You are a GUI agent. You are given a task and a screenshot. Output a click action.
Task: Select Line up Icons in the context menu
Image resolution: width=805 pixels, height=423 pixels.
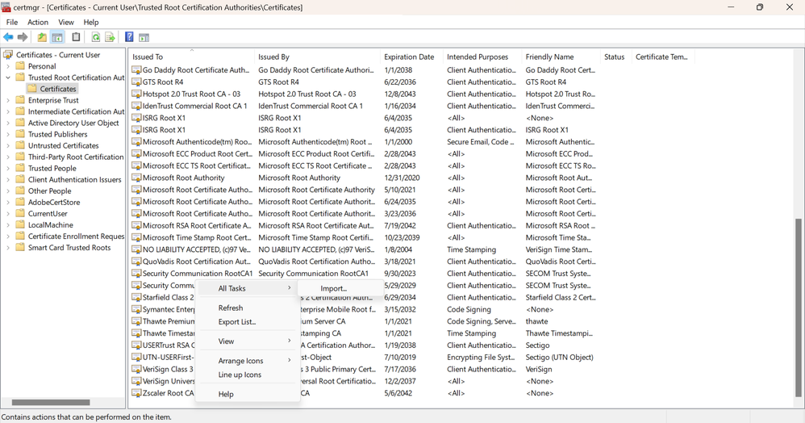click(248, 375)
